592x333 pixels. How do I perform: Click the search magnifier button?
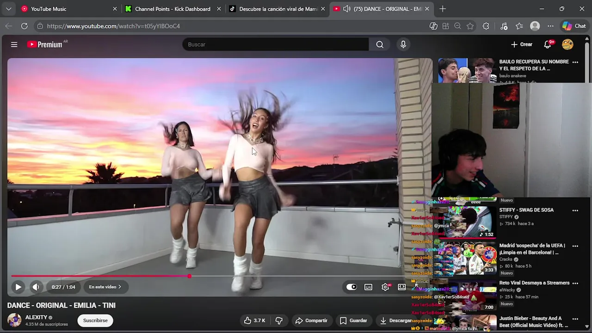pos(380,44)
